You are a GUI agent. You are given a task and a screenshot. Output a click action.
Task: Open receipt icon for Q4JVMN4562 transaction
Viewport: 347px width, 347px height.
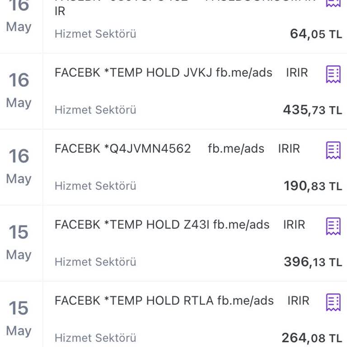click(x=333, y=150)
